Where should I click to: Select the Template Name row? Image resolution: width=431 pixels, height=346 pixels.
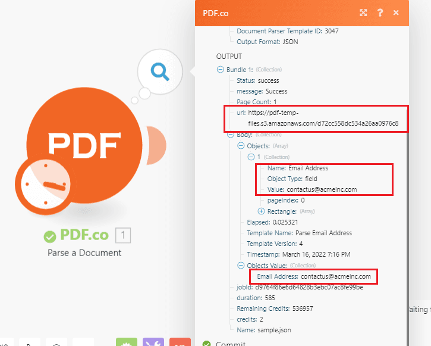(299, 233)
